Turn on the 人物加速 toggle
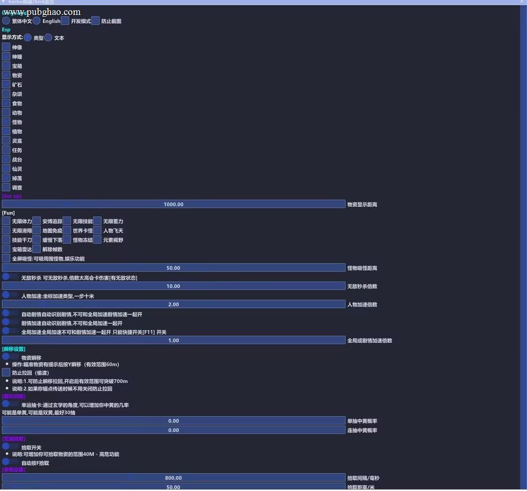The image size is (527, 491). 10,296
